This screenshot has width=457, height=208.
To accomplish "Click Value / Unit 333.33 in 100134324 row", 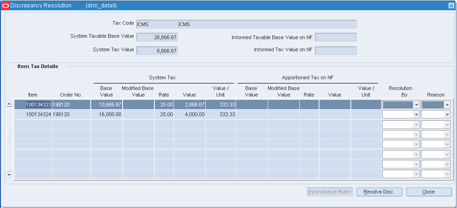I will (221, 114).
